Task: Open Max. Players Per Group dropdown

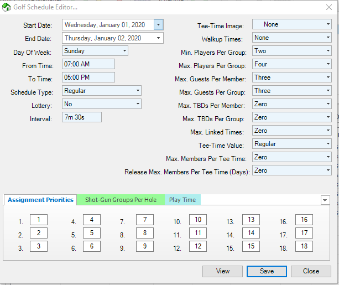Action: [327, 64]
